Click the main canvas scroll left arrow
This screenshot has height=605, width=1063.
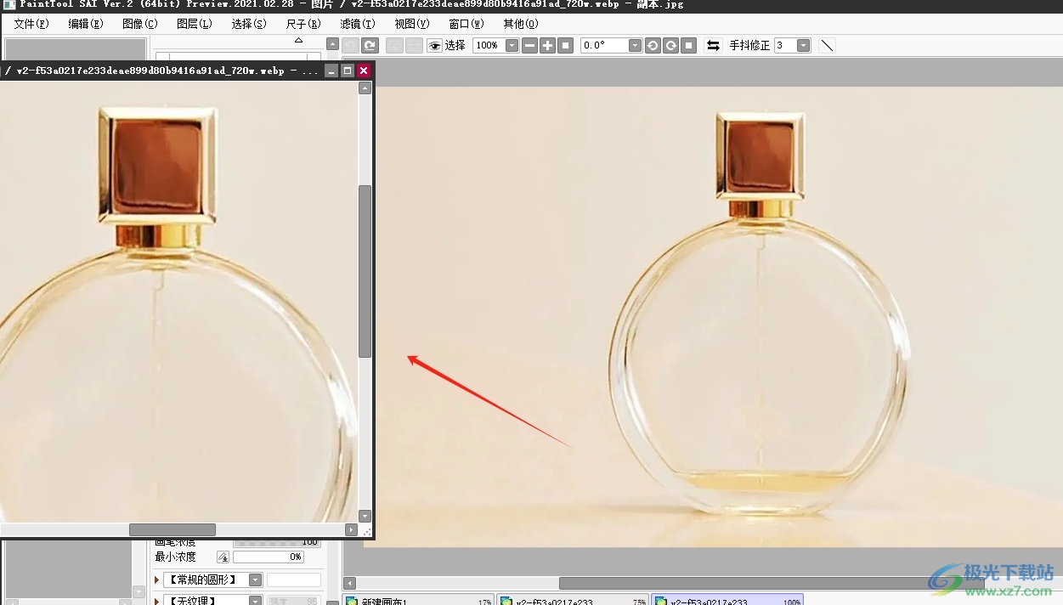pyautogui.click(x=348, y=583)
